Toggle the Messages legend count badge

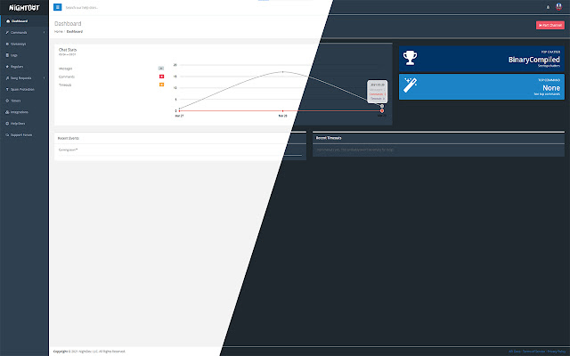pos(161,69)
